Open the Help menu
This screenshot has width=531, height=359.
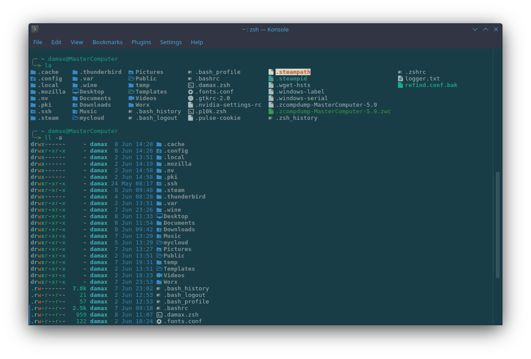197,42
